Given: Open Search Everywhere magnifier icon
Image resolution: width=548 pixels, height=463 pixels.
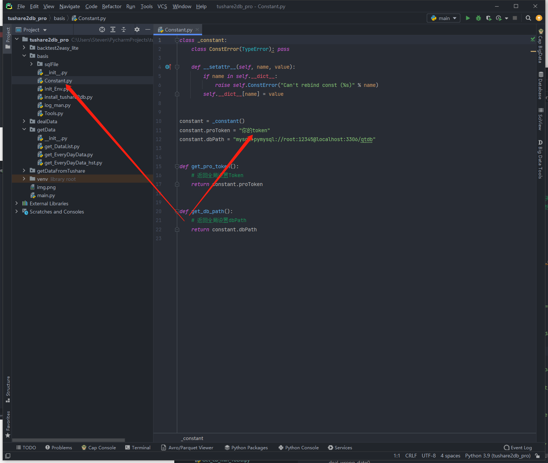Looking at the screenshot, I should point(528,18).
